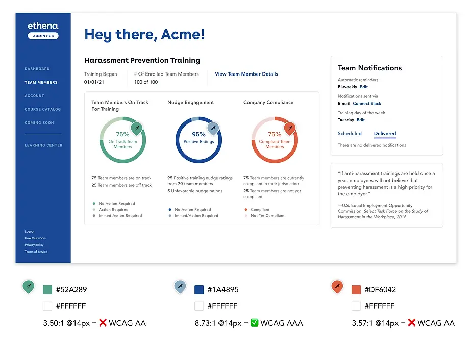
Task: Click Logout in the sidebar footer
Action: click(x=30, y=232)
